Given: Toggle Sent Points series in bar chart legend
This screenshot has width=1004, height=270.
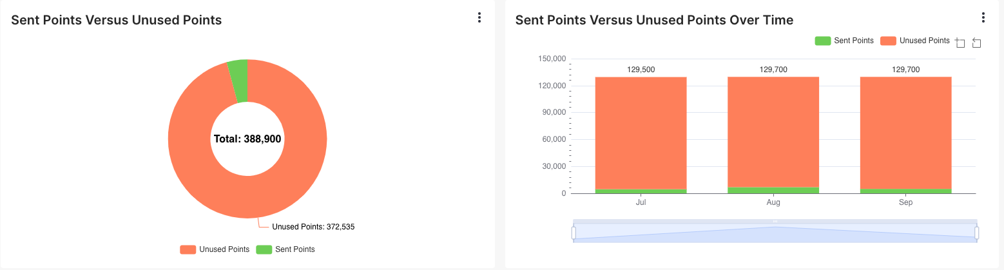Looking at the screenshot, I should pos(844,41).
